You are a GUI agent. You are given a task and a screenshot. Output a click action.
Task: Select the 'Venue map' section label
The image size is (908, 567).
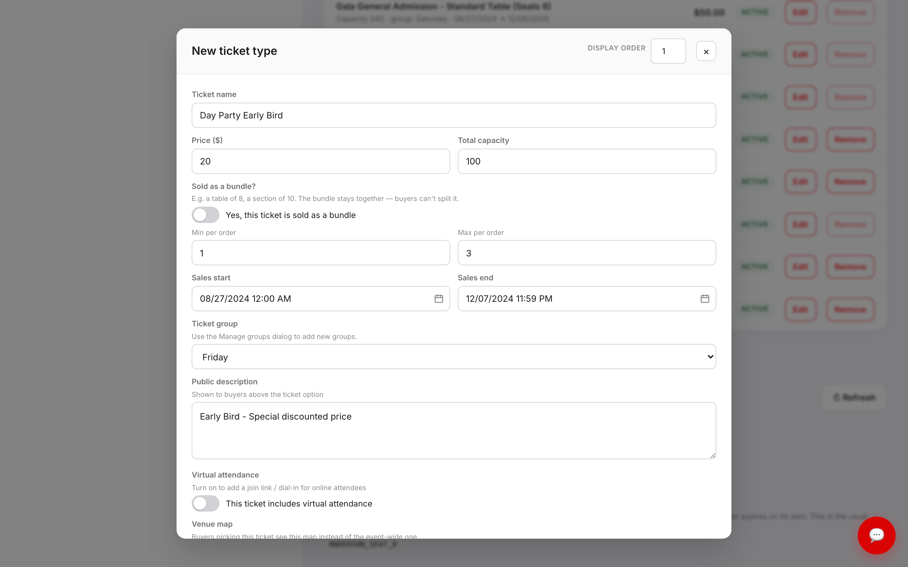coord(212,524)
